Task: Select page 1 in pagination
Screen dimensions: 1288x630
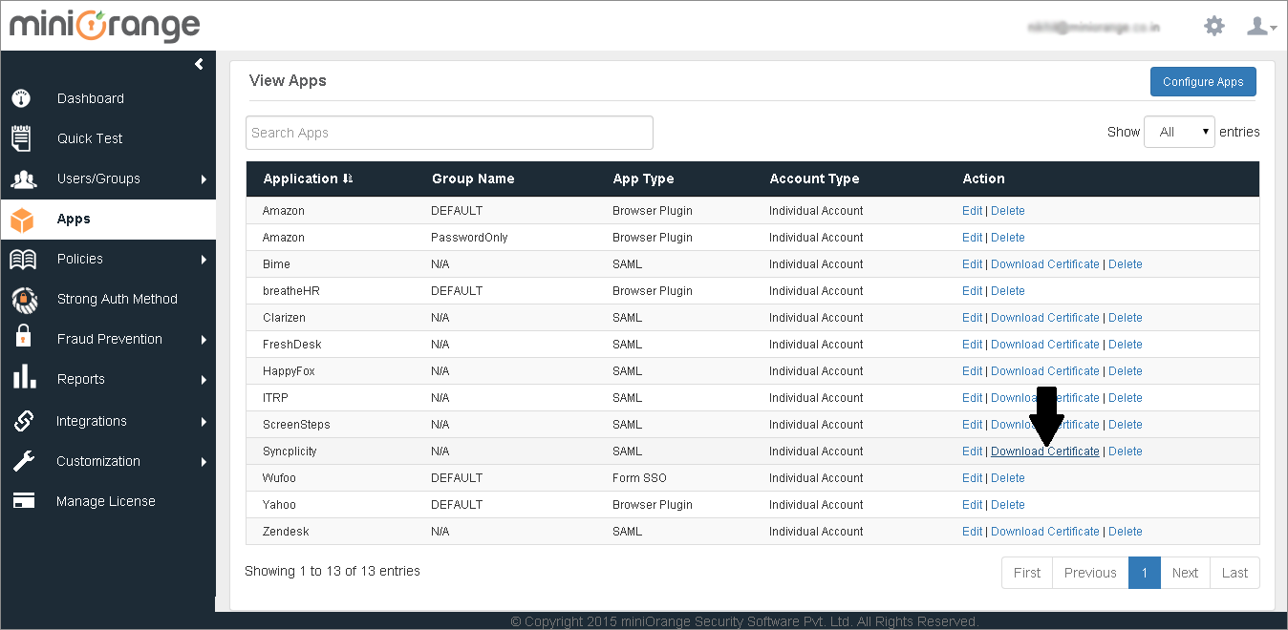Action: coord(1144,573)
